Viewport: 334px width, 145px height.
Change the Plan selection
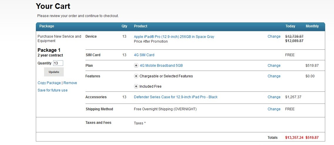tap(274, 66)
